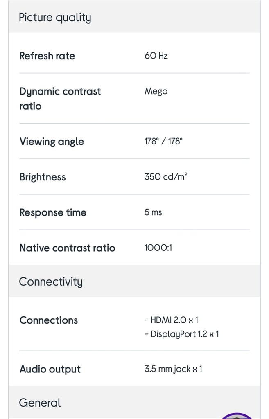Collapse the Connectivity section header
The height and width of the screenshot is (419, 269).
click(51, 282)
